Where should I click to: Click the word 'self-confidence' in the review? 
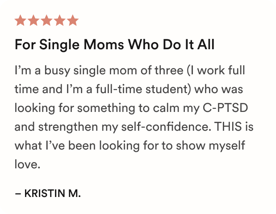[x=166, y=127]
